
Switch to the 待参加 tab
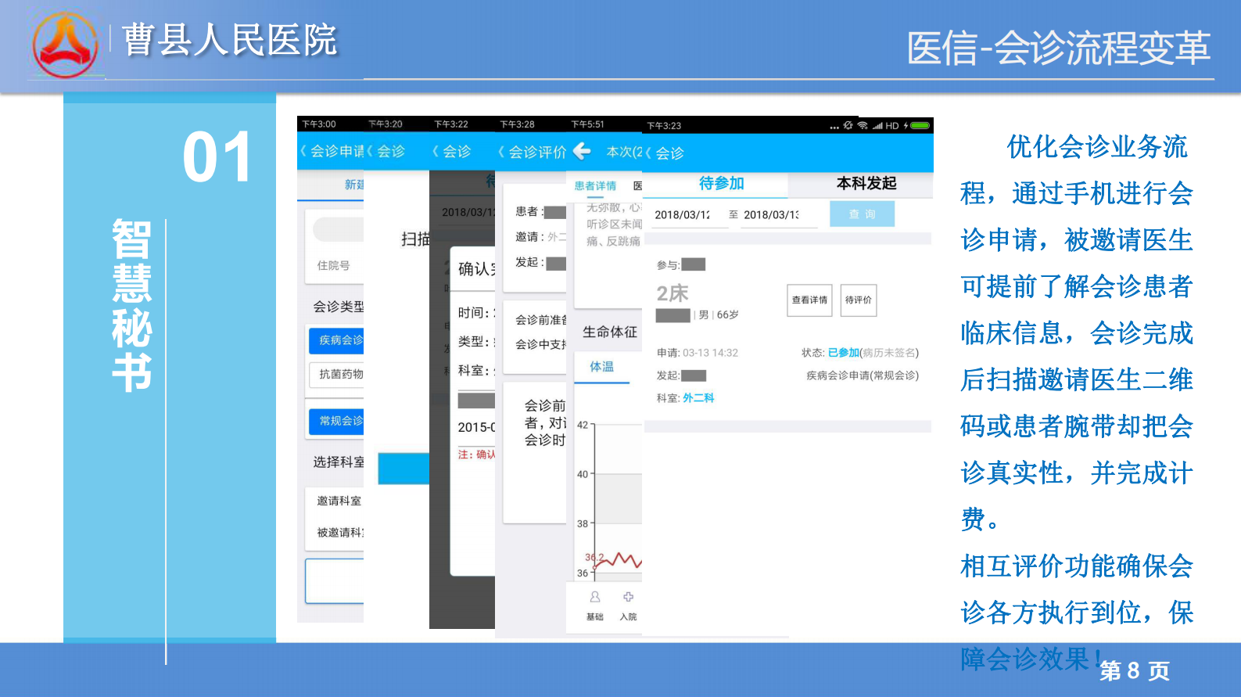721,183
